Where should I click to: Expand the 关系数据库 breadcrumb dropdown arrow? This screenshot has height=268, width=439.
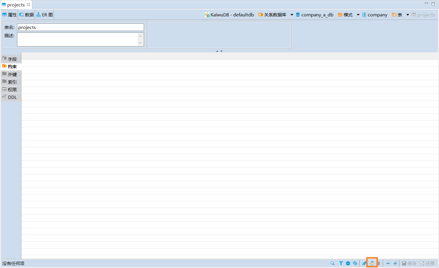pyautogui.click(x=292, y=15)
